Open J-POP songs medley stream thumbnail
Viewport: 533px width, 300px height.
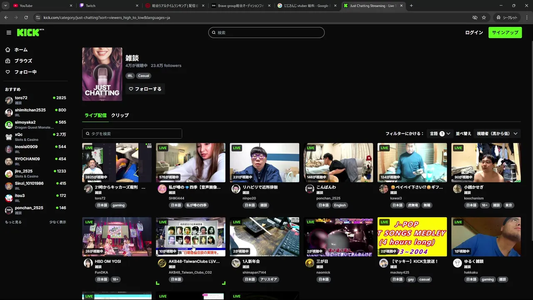tap(412, 237)
